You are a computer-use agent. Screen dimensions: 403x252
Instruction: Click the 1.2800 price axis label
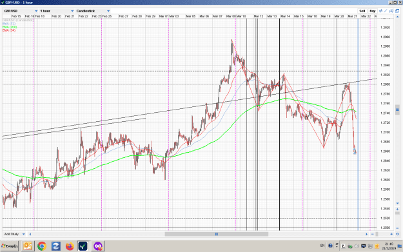click(385, 84)
